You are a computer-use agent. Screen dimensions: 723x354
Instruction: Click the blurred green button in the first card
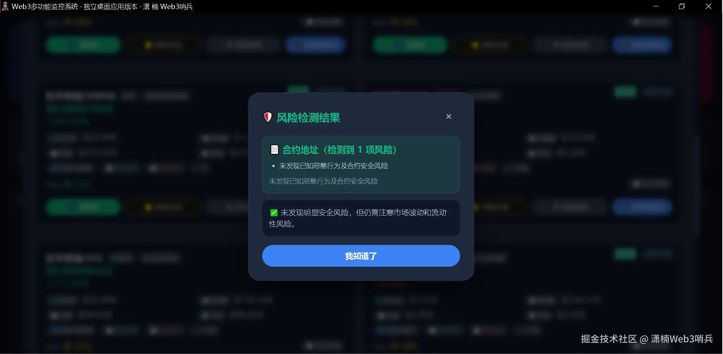point(83,45)
